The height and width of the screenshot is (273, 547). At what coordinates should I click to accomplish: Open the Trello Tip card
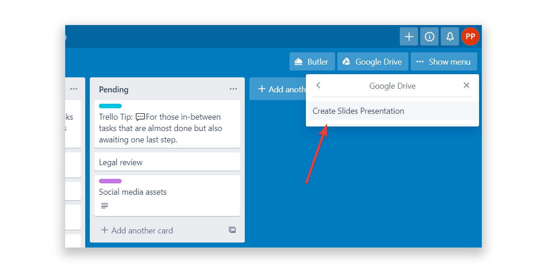point(167,124)
